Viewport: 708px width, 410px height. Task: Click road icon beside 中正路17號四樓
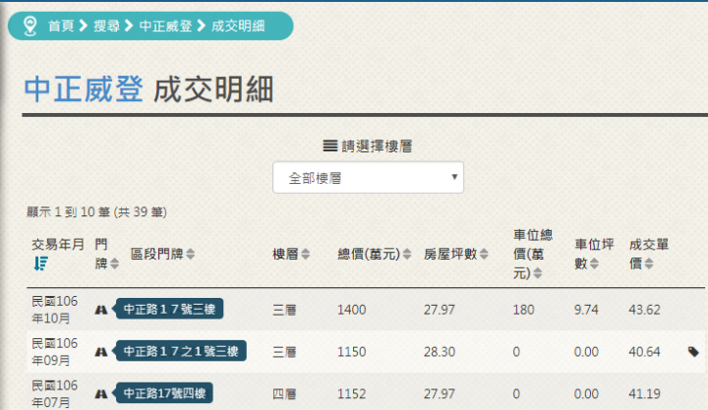pyautogui.click(x=101, y=393)
